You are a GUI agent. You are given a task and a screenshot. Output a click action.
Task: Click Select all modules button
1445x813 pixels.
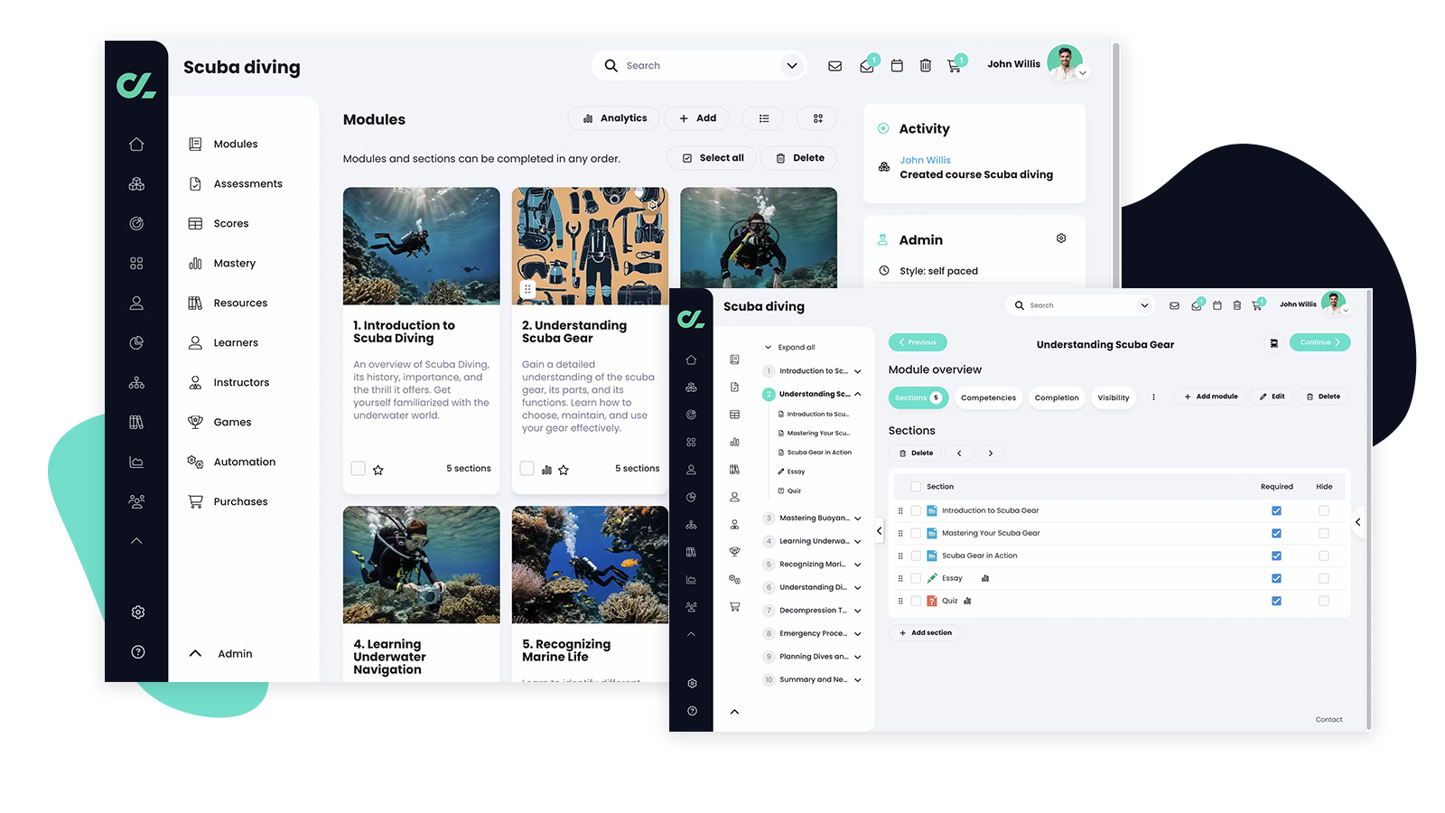tap(713, 158)
